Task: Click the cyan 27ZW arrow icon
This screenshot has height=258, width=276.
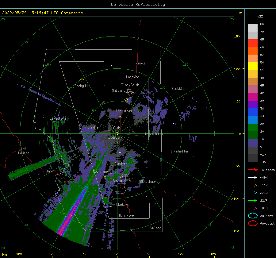Action: pos(253,193)
